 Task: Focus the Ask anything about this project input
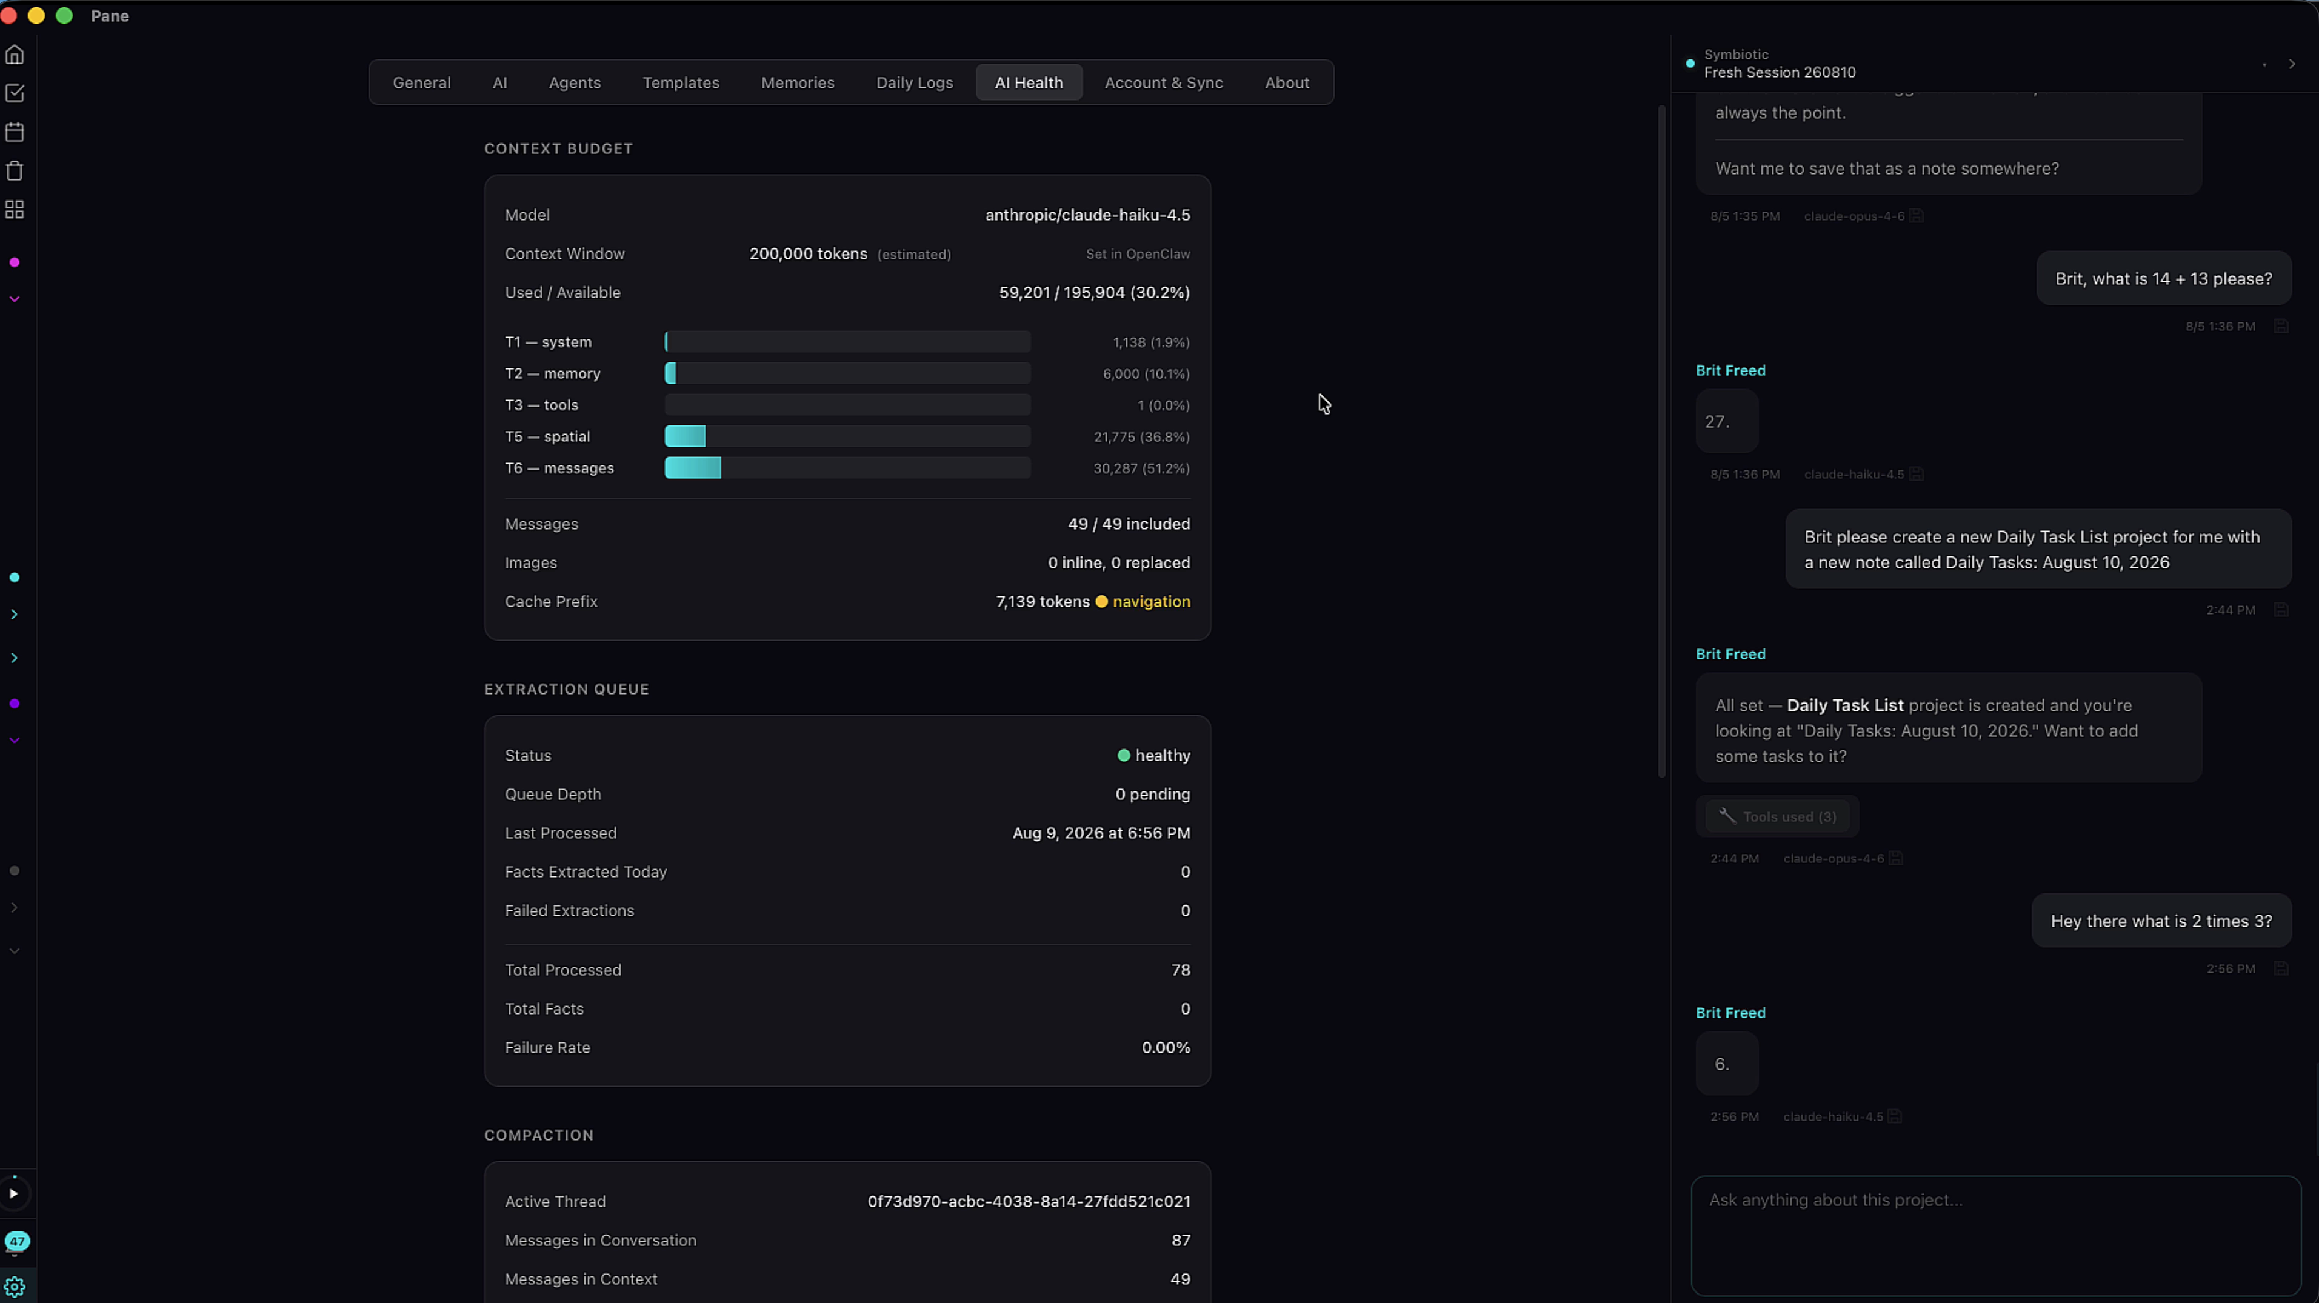coord(1996,1236)
